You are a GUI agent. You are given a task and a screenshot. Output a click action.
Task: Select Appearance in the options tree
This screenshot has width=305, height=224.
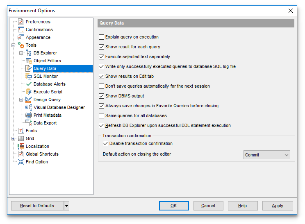pyautogui.click(x=38, y=37)
